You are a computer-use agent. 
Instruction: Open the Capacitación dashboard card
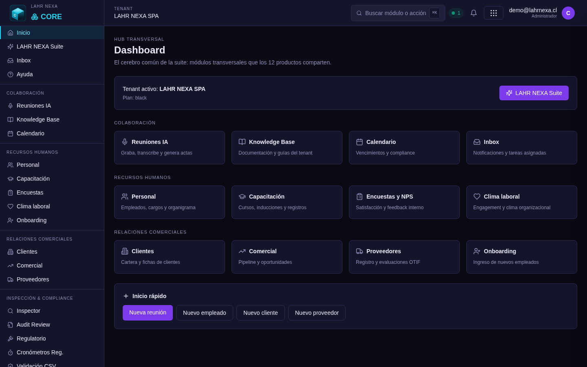point(287,202)
